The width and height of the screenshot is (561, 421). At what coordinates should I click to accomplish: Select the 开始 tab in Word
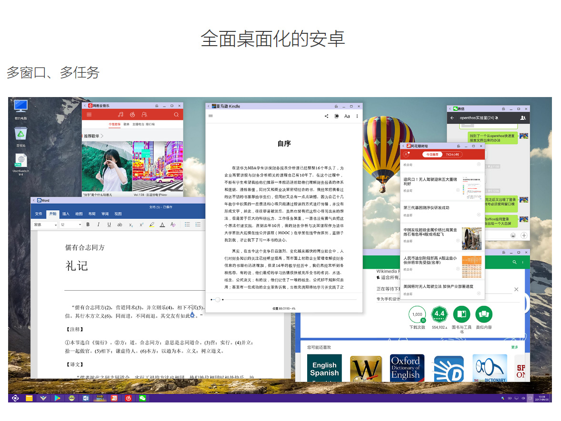point(53,214)
